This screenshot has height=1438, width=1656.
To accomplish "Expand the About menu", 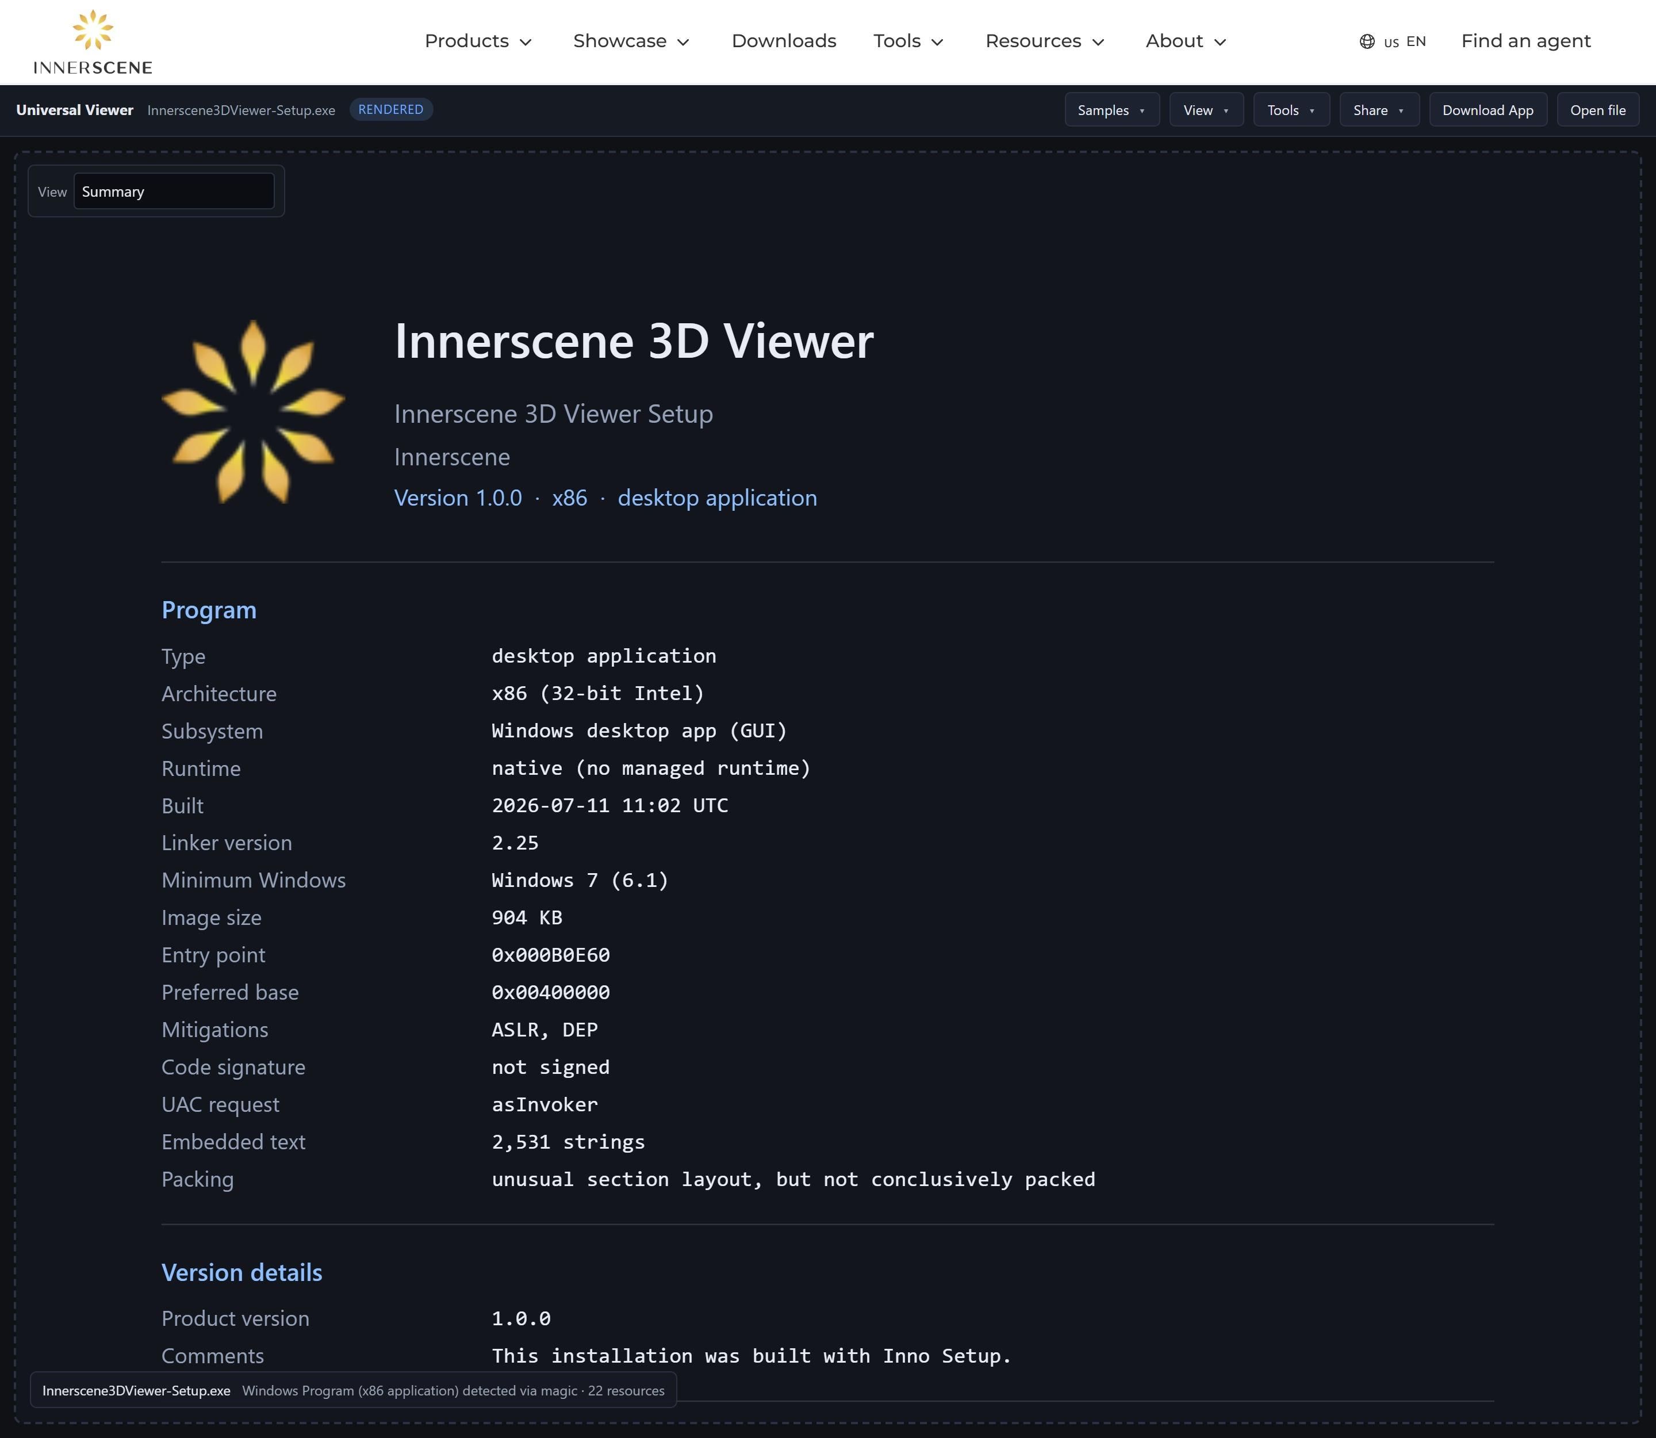I will [x=1186, y=41].
